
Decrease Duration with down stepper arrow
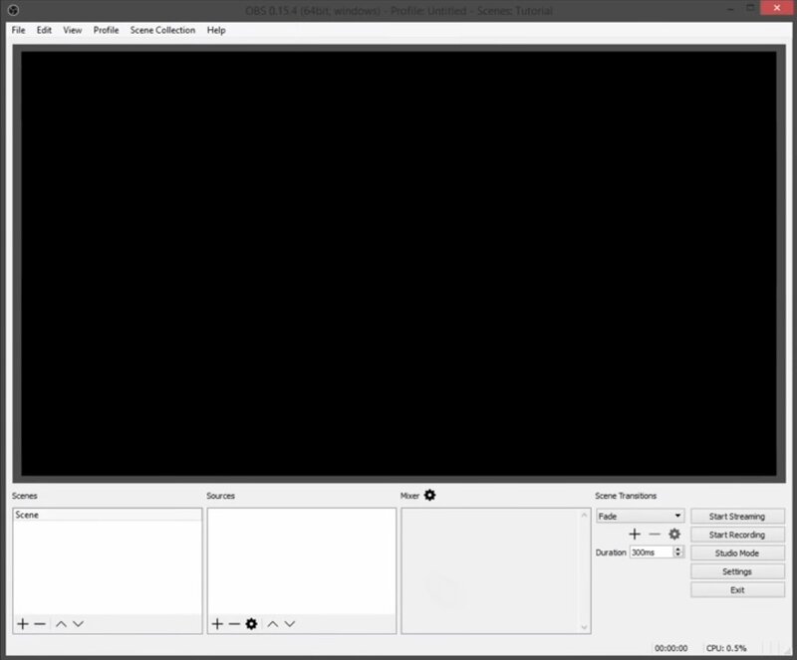click(x=678, y=554)
